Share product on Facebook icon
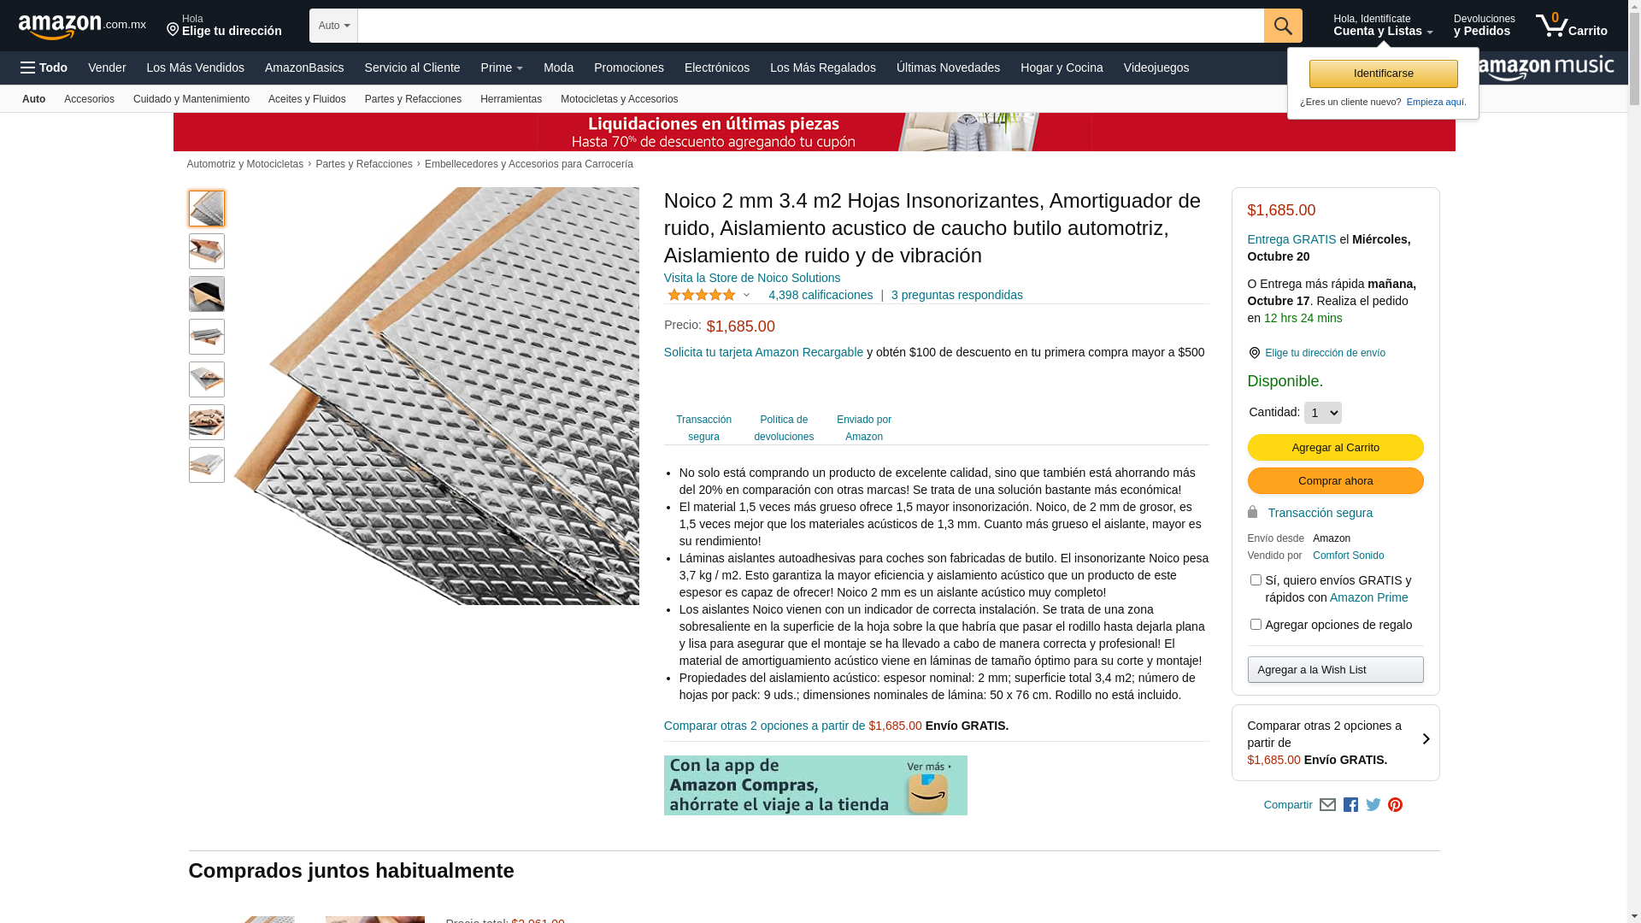 (1350, 805)
